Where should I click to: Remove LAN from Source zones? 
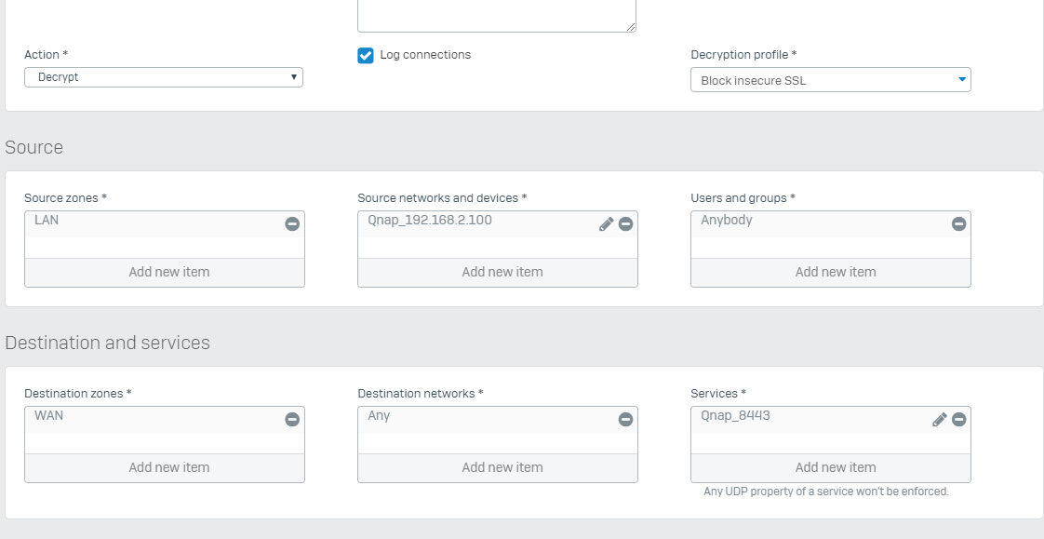(x=292, y=223)
